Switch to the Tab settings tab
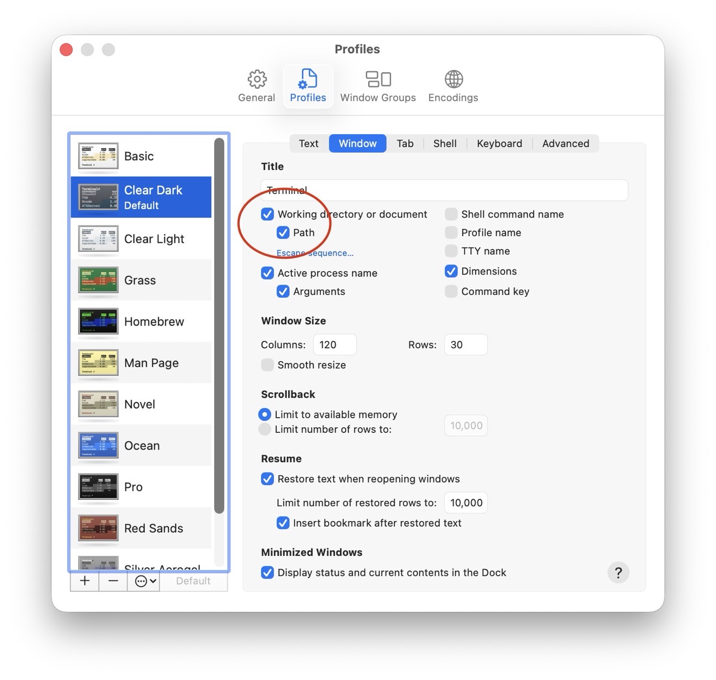The width and height of the screenshot is (716, 680). pos(405,144)
